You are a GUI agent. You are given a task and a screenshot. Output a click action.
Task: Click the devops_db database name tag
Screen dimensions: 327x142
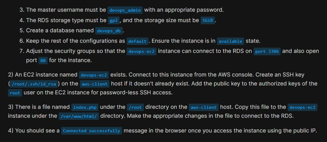109,31
